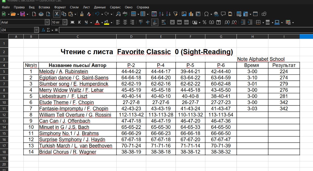Viewport: 313px width, 171px height.
Task: Select column D header
Action: (x=131, y=37)
